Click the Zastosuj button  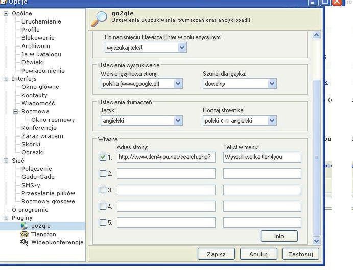tap(300, 254)
